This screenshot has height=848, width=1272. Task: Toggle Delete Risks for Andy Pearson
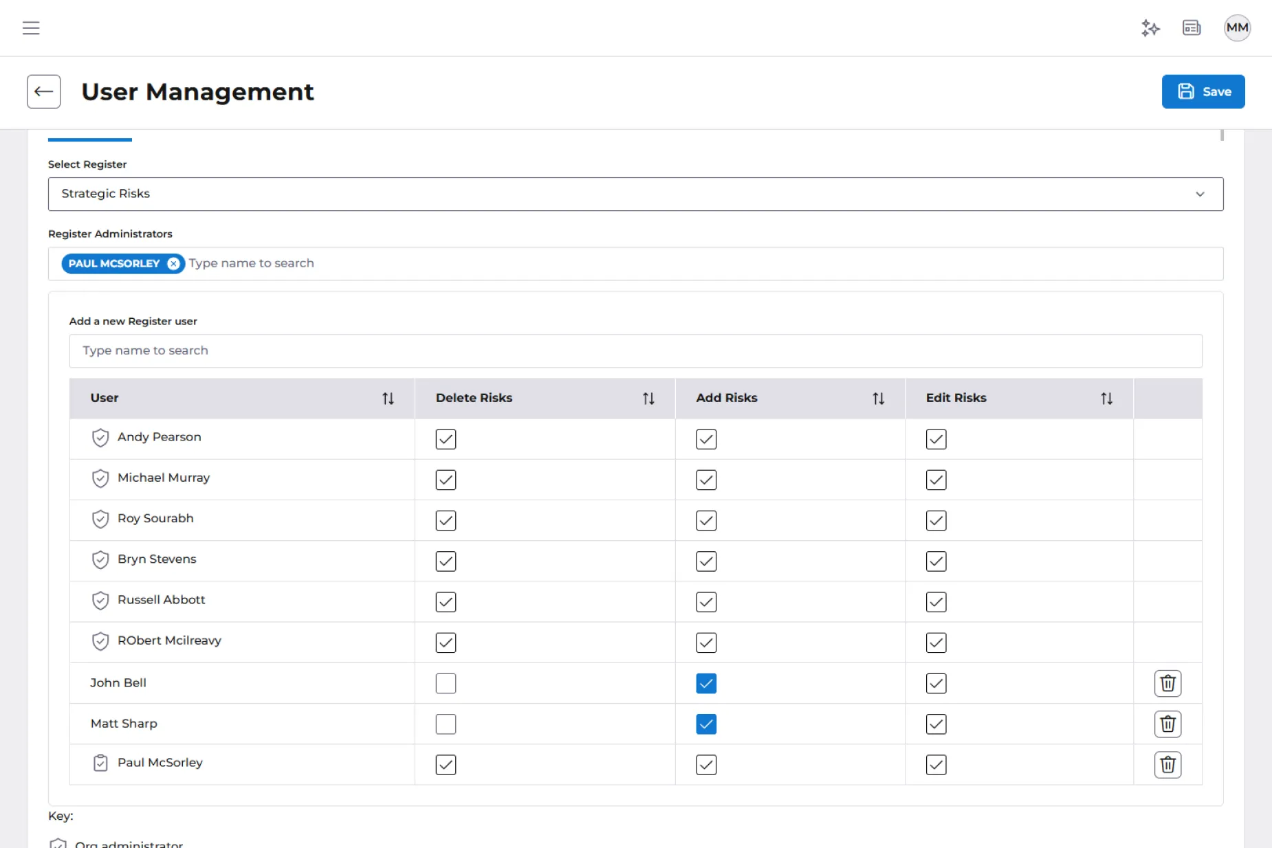[x=446, y=439]
